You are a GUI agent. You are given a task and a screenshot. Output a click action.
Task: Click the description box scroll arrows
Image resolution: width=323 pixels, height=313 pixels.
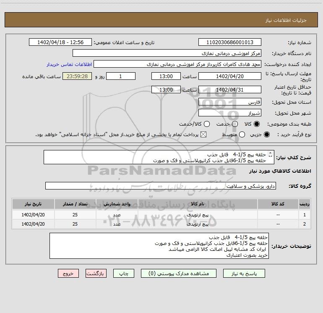click(x=271, y=154)
